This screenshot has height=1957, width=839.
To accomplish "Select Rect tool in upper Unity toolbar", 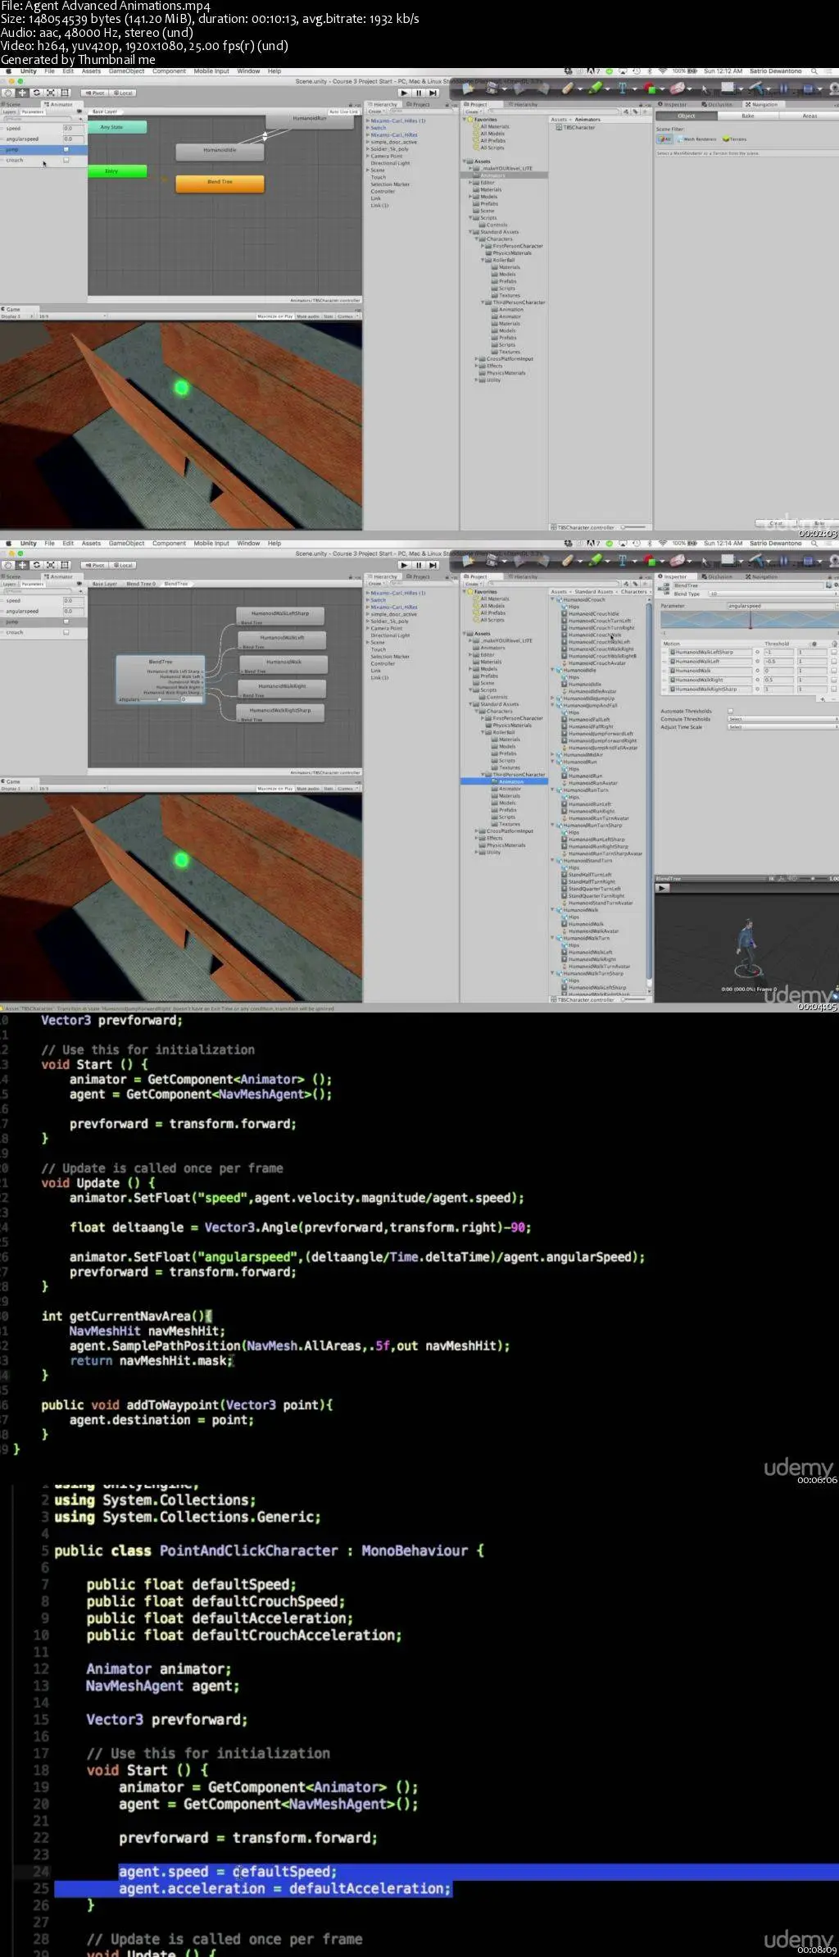I will pyautogui.click(x=66, y=93).
